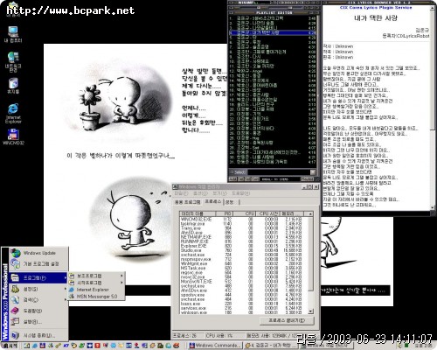Select track 12 Angel in Winamp playlist
The image size is (437, 350).
[x=273, y=71]
